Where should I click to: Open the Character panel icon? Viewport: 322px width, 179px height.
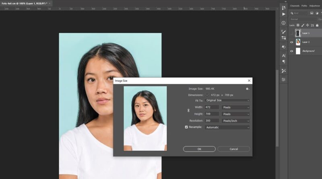[x=283, y=55]
